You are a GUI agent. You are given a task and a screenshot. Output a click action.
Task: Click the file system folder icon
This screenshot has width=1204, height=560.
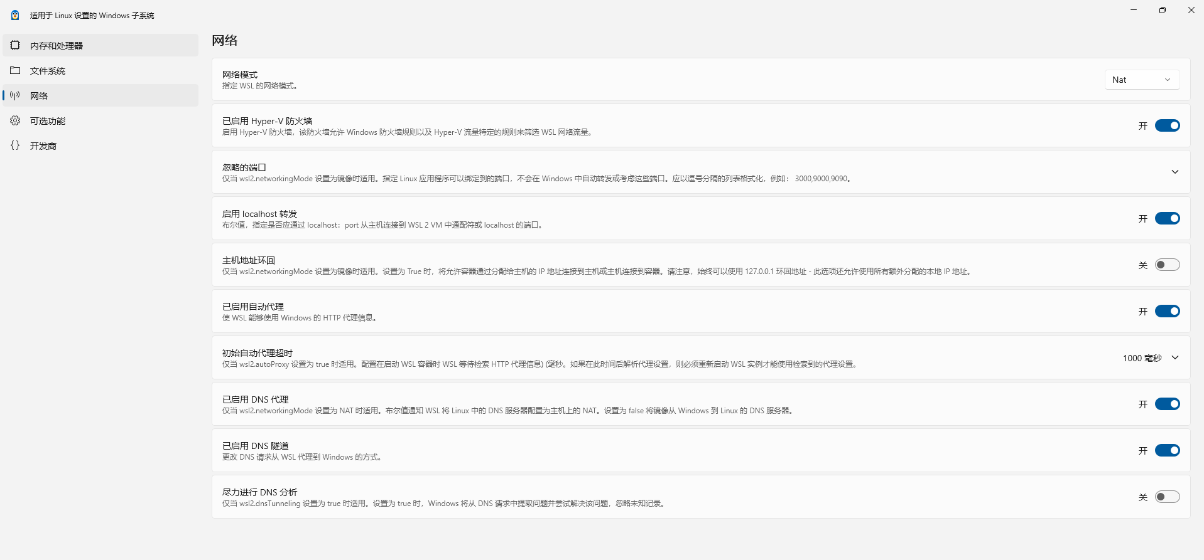[15, 70]
